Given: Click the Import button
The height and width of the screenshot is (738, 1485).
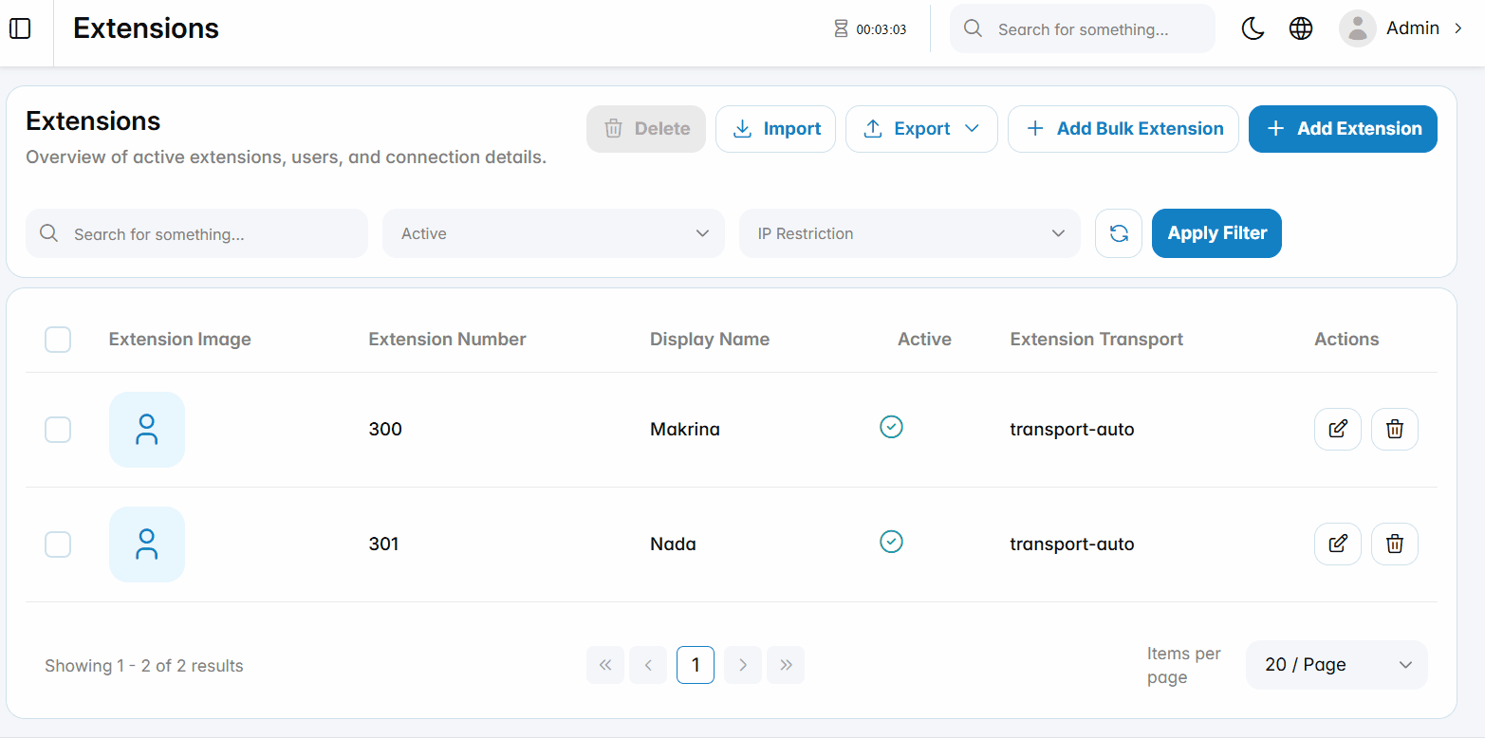Looking at the screenshot, I should tap(775, 129).
